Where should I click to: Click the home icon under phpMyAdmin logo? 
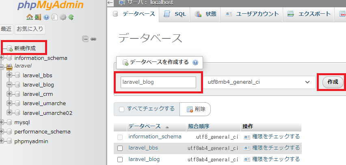coord(29,17)
